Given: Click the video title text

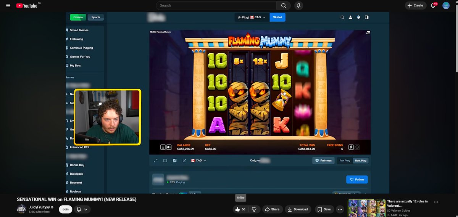Looking at the screenshot, I should 77,199.
